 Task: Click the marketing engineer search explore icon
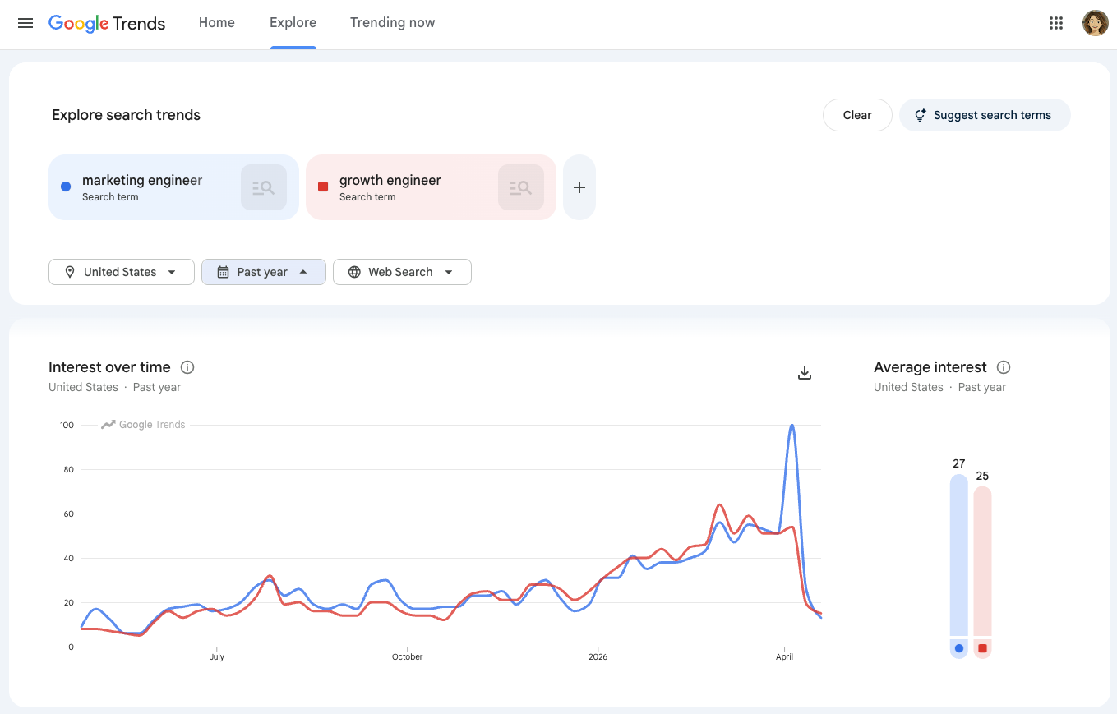pos(263,187)
